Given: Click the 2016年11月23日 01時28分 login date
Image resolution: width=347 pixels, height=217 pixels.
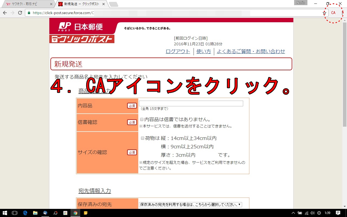Looking at the screenshot, I should 198,44.
